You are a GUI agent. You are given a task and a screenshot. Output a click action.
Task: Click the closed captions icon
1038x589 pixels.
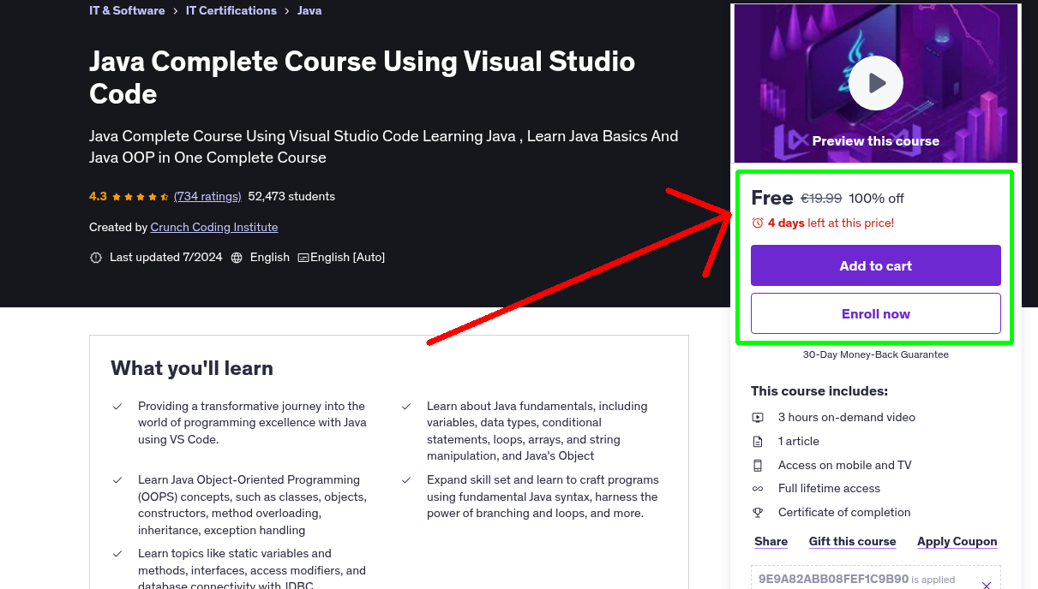click(303, 258)
